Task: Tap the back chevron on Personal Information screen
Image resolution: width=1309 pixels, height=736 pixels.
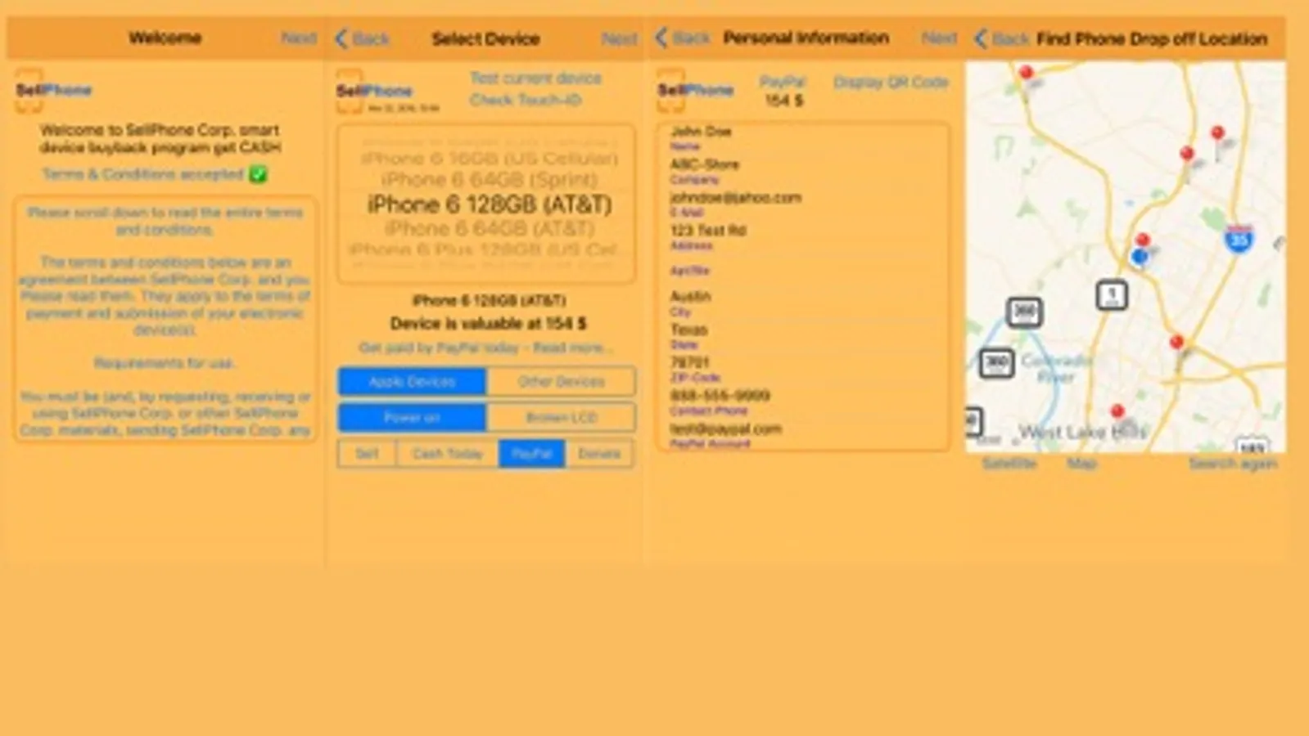Action: tap(662, 38)
